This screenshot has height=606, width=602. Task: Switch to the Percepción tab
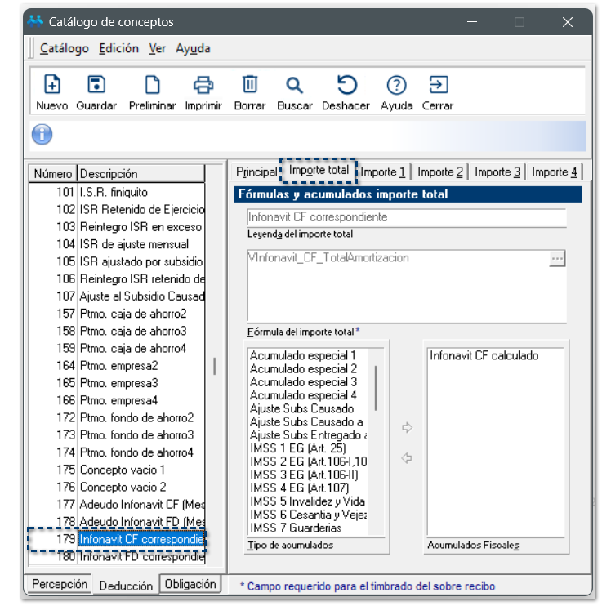[x=60, y=585]
